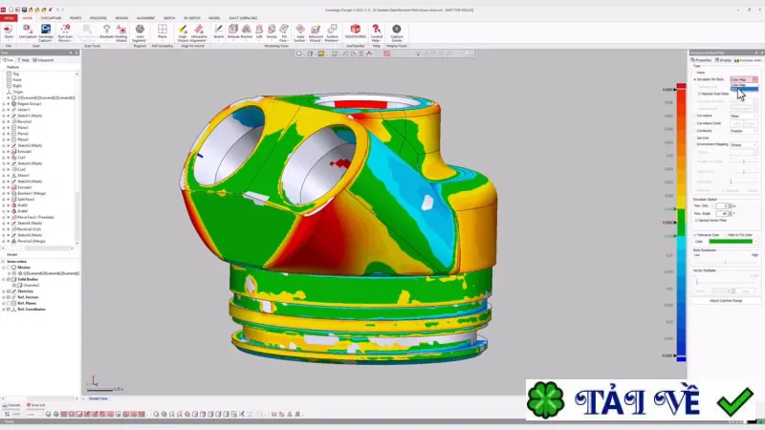This screenshot has width=765, height=430.
Task: Click the green tolerance color swatch
Action: pos(731,242)
